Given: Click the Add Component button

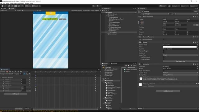Looking at the screenshot, I should click(x=168, y=91).
